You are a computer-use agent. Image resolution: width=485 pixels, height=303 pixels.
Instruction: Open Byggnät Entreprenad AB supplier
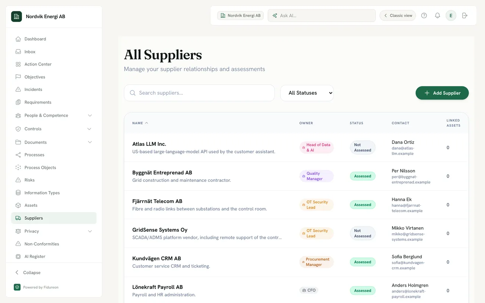pos(296,176)
